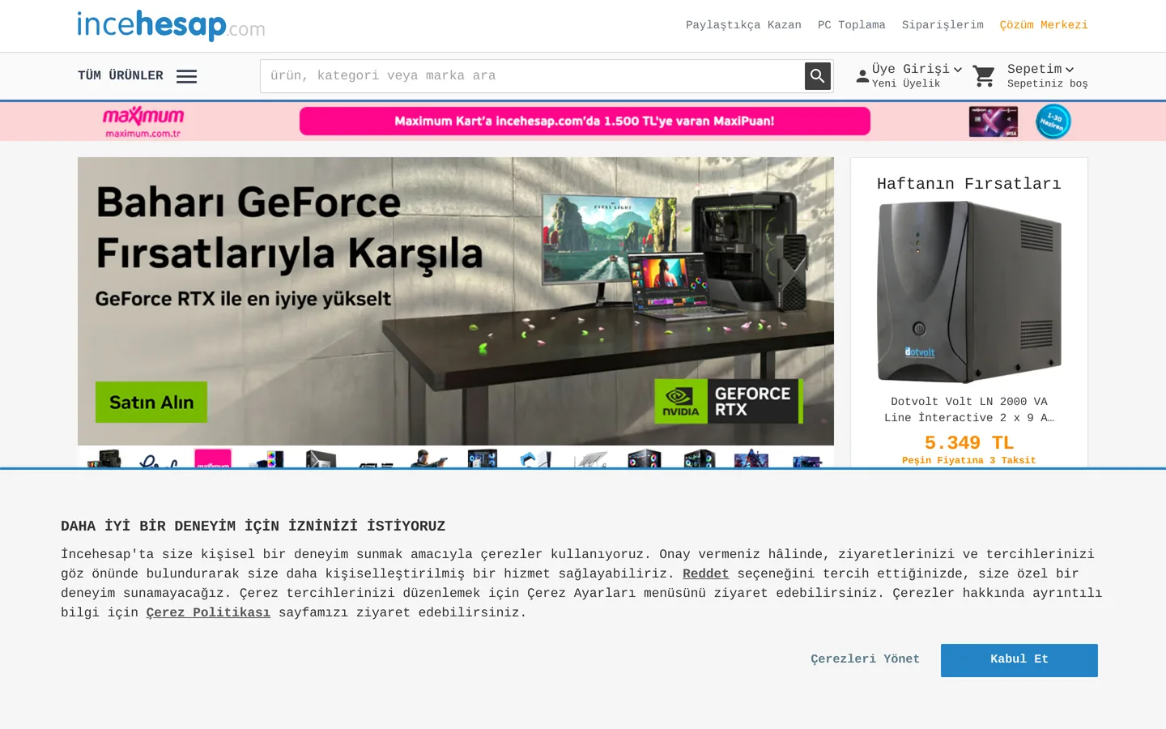Click the 5.349 TL price

[x=969, y=442]
